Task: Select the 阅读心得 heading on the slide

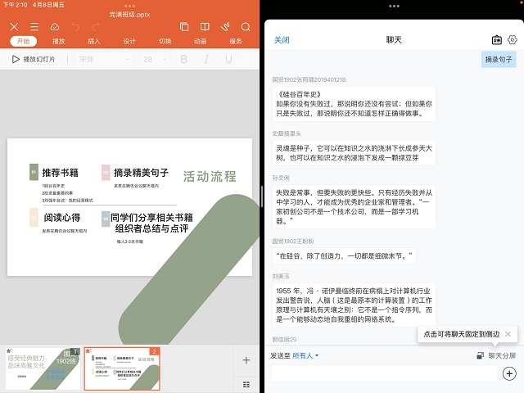Action: [62, 218]
